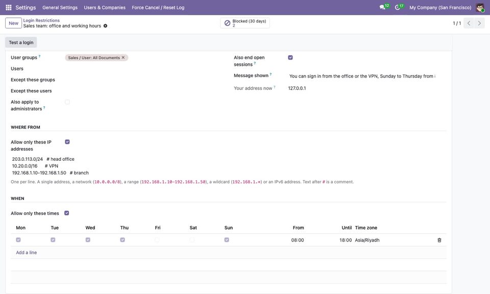The image size is (490, 294).
Task: Go to the previous record arrow
Action: 469,23
